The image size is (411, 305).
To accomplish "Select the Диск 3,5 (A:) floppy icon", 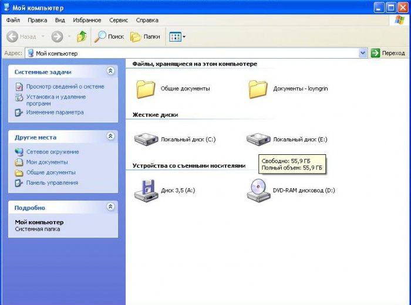I will click(146, 191).
